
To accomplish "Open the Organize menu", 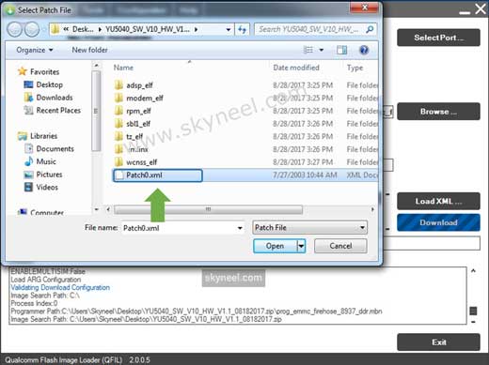I will [x=35, y=50].
